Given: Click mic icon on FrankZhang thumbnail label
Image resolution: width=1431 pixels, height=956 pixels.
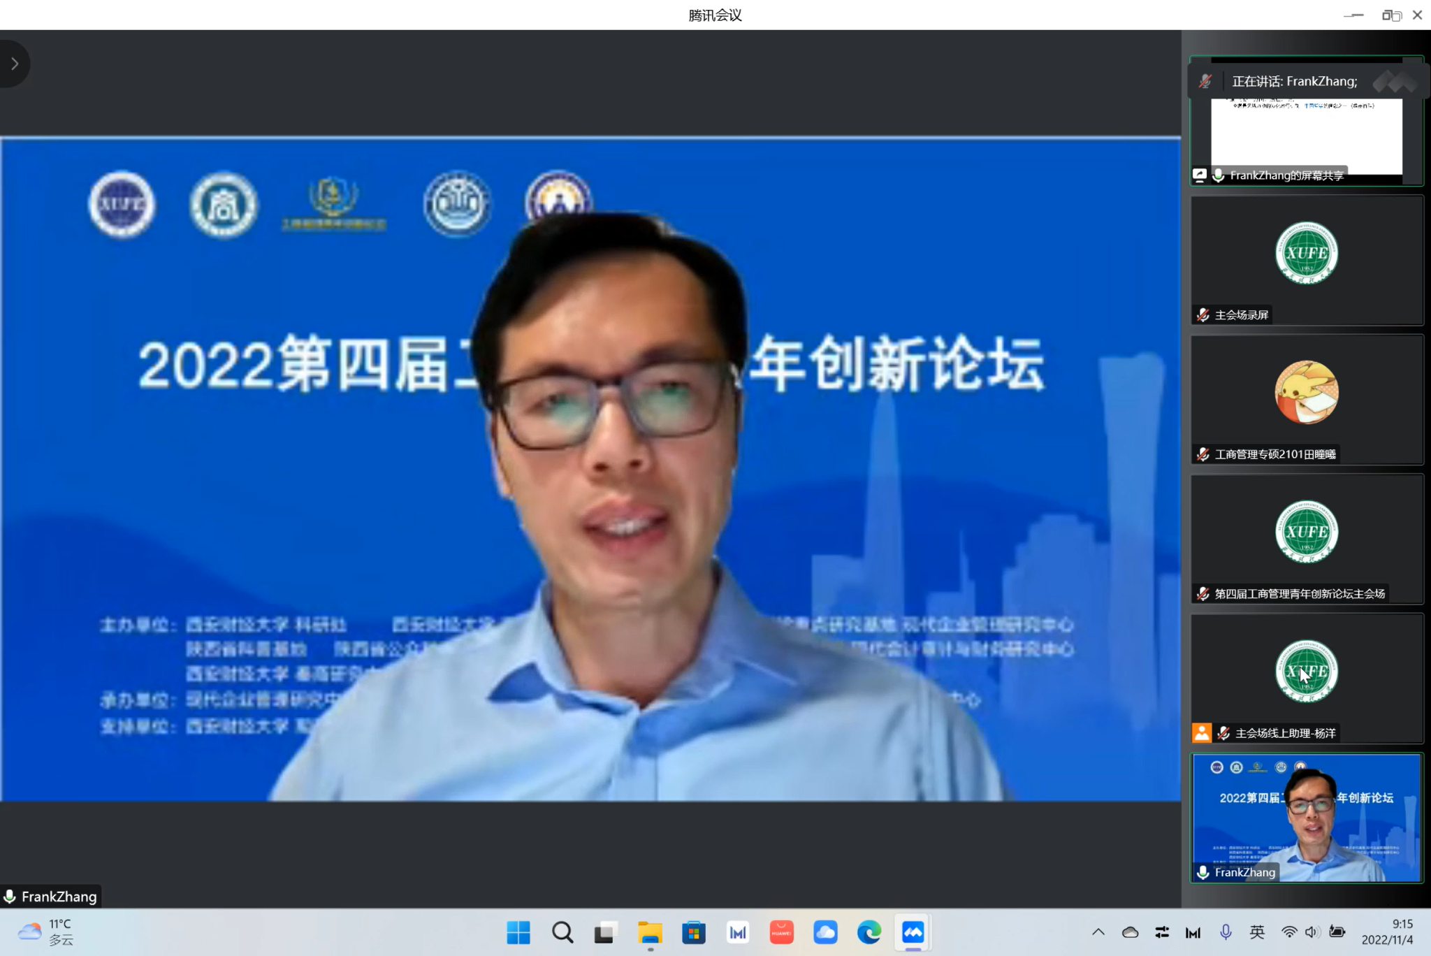Looking at the screenshot, I should (1203, 872).
